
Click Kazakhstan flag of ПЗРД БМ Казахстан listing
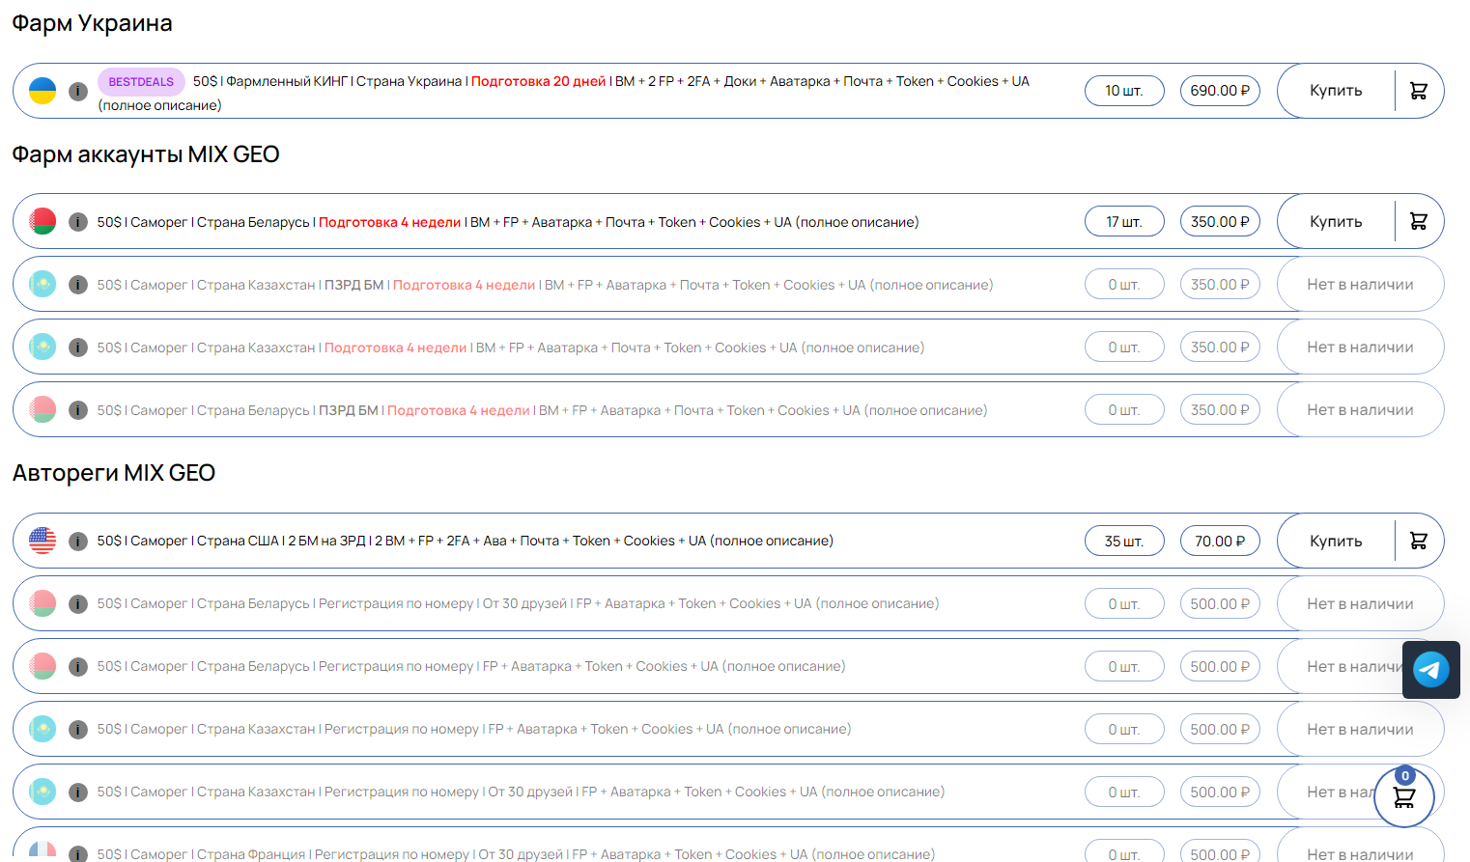42,284
